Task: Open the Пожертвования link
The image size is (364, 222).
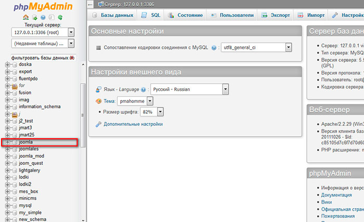Action: (x=338, y=216)
